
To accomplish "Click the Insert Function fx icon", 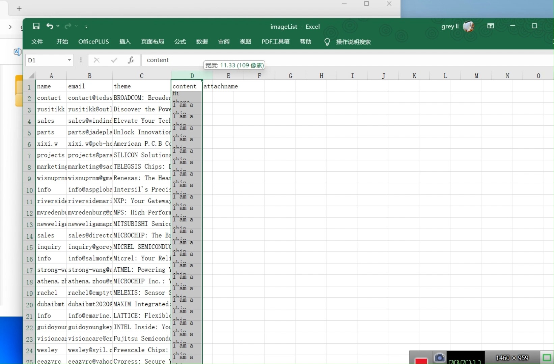I will tap(131, 60).
